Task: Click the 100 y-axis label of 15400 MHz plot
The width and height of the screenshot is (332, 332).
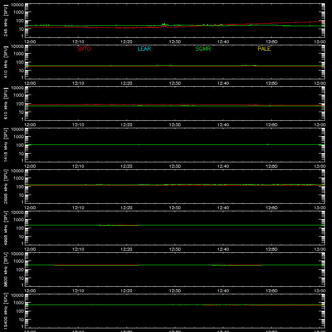Action: pyautogui.click(x=20, y=311)
